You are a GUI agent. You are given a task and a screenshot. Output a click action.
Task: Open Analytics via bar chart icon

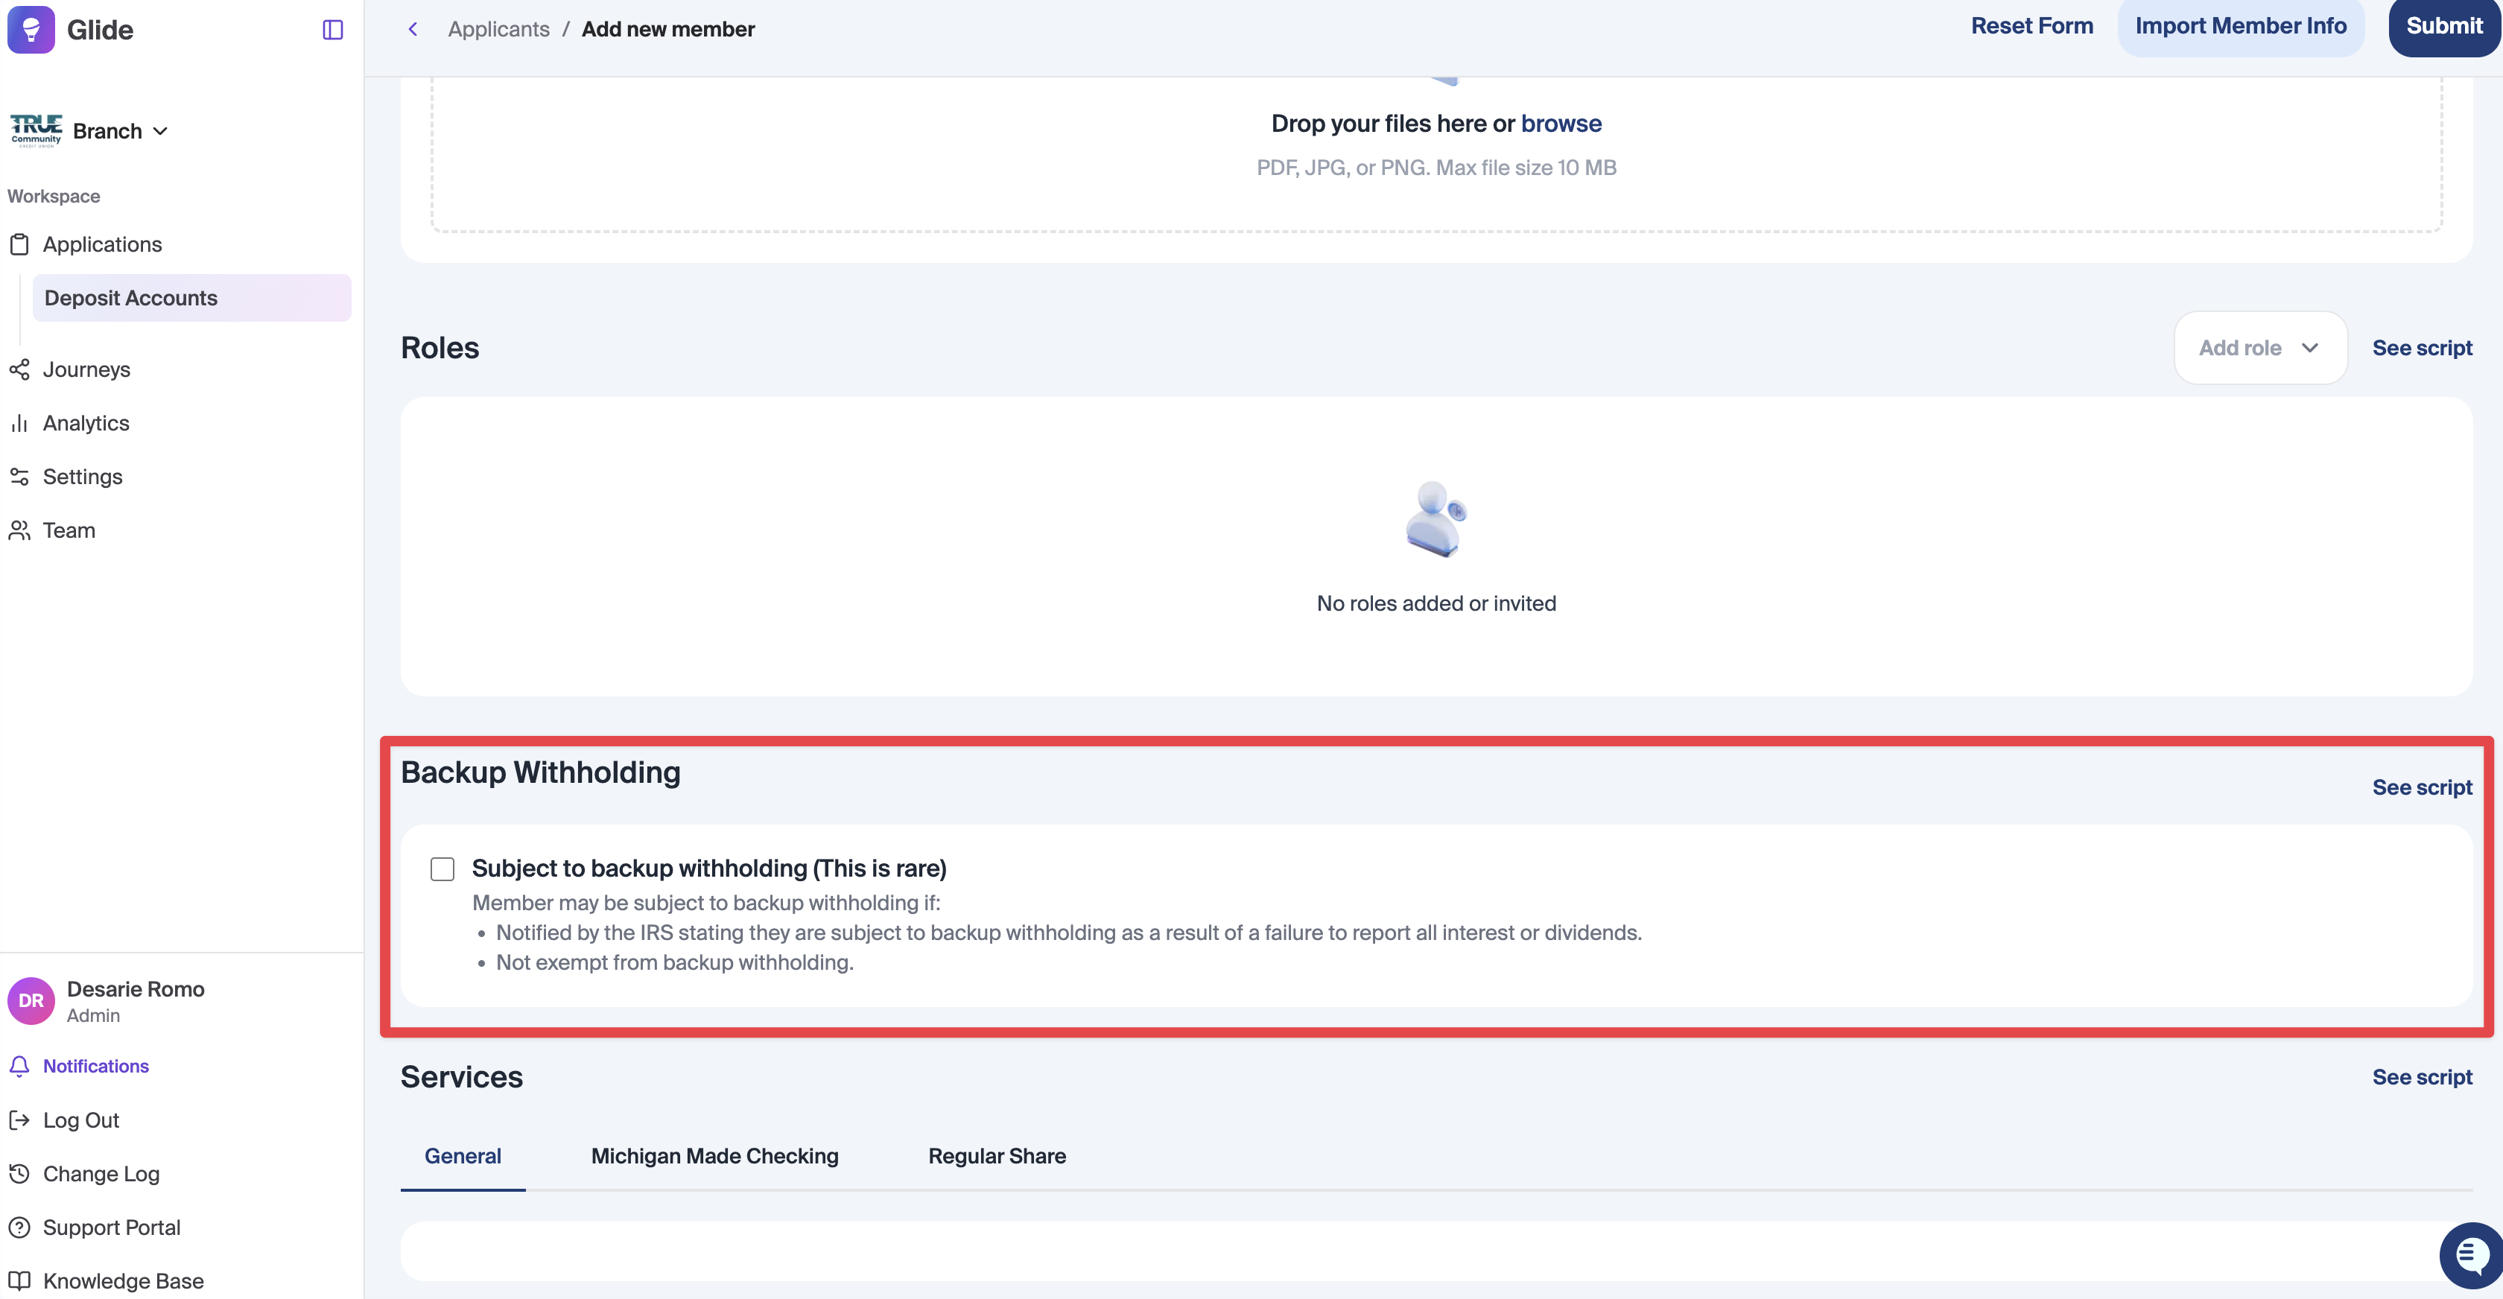[x=19, y=422]
